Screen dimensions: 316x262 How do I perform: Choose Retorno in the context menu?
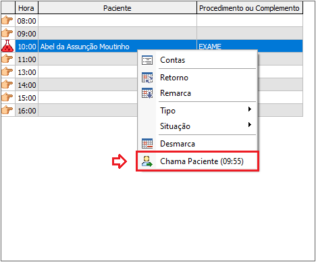197,78
